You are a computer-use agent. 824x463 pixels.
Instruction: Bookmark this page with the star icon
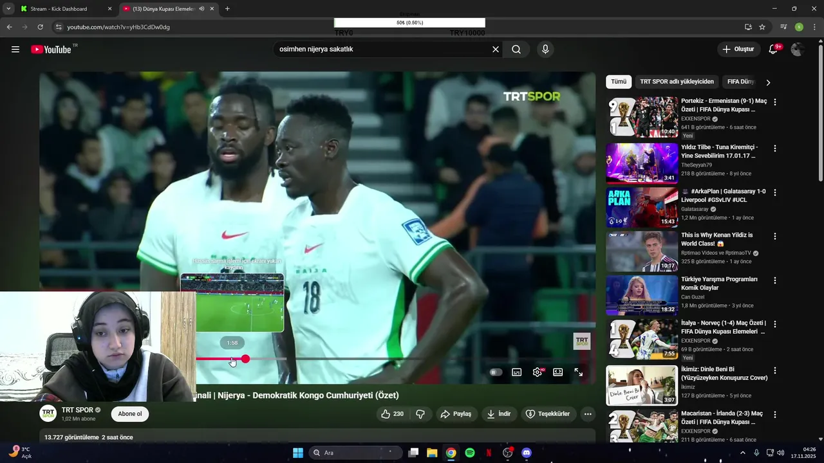[762, 27]
